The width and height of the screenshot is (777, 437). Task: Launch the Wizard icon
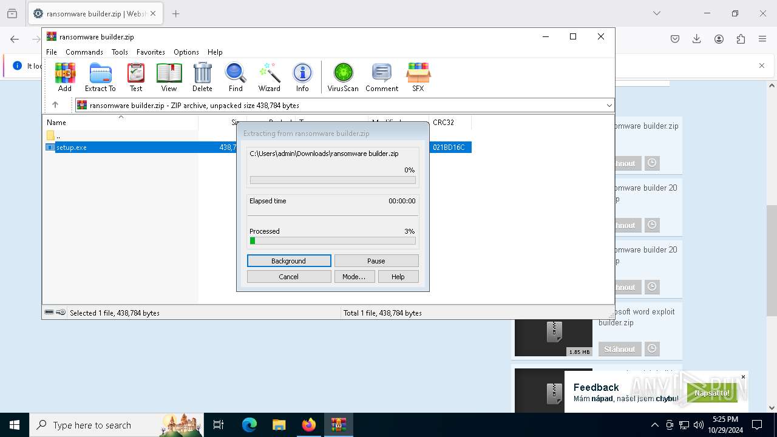click(269, 77)
